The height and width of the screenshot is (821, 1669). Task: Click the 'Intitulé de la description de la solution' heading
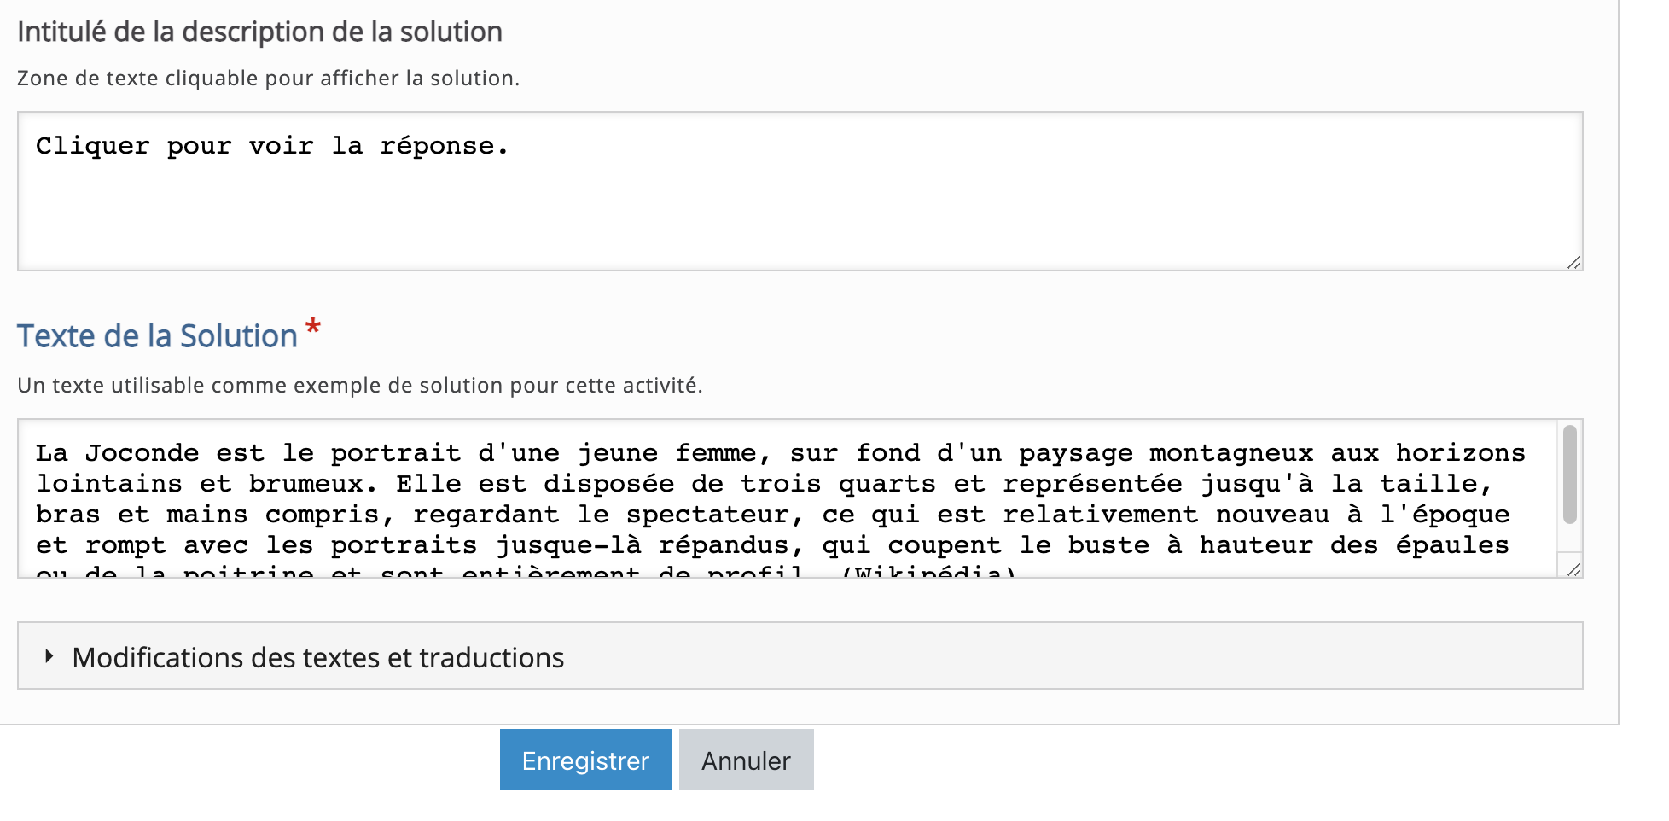click(259, 32)
